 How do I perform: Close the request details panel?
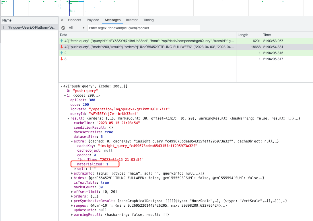[62, 20]
